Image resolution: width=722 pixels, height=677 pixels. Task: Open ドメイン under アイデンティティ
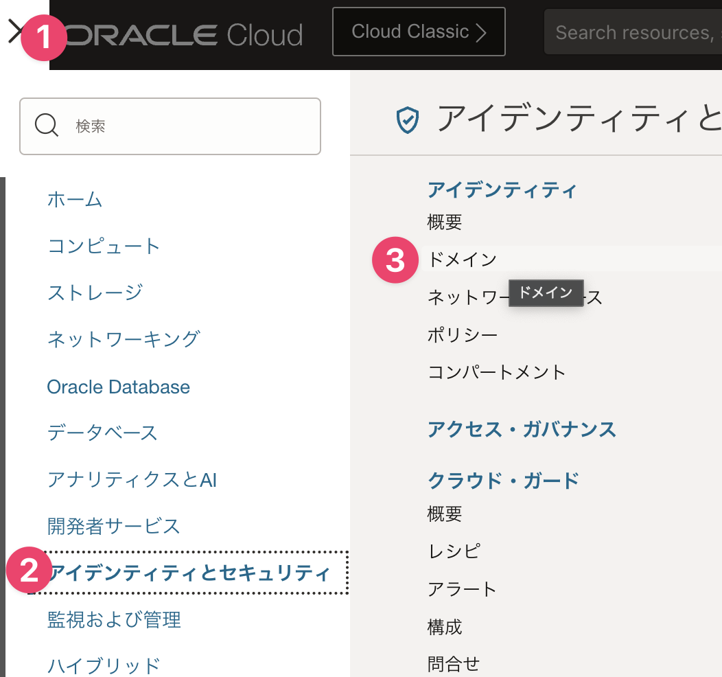(462, 260)
